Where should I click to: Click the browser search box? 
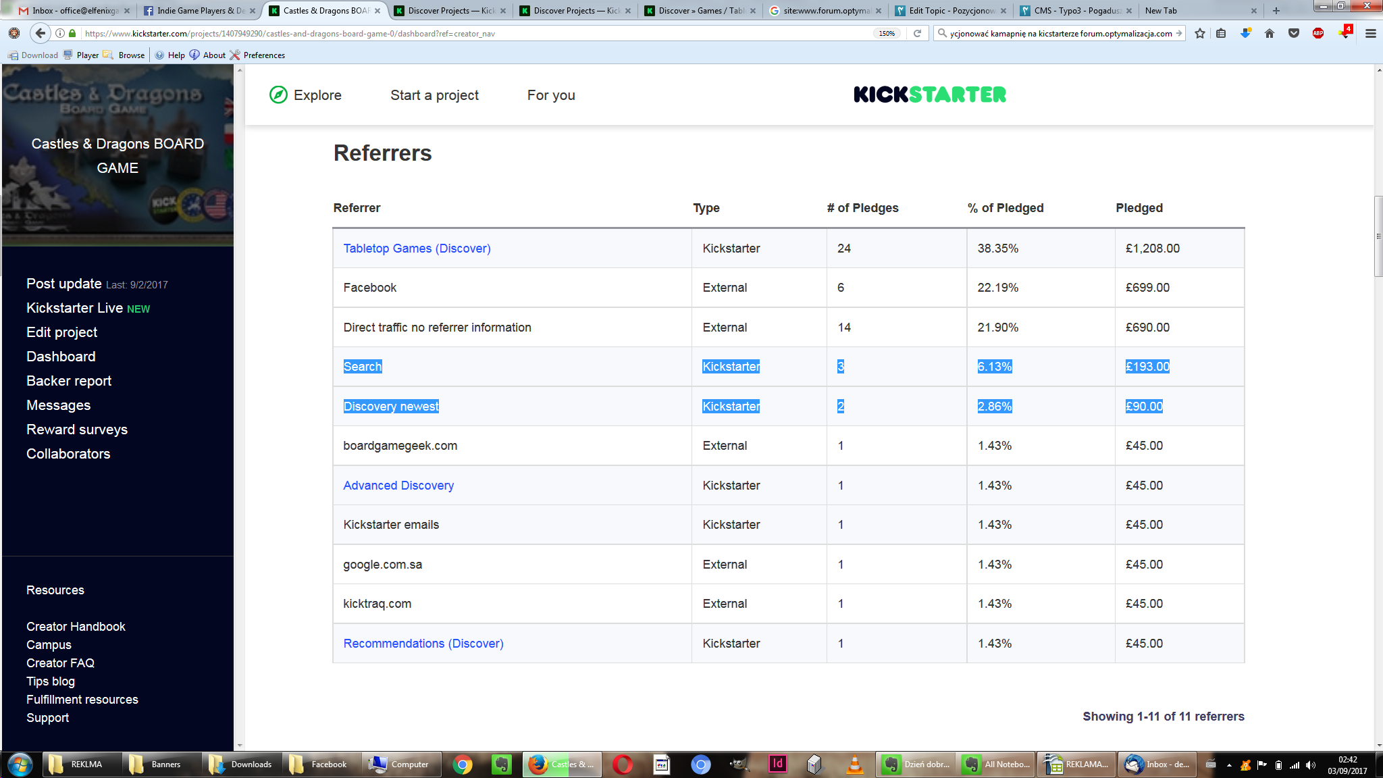click(1060, 33)
